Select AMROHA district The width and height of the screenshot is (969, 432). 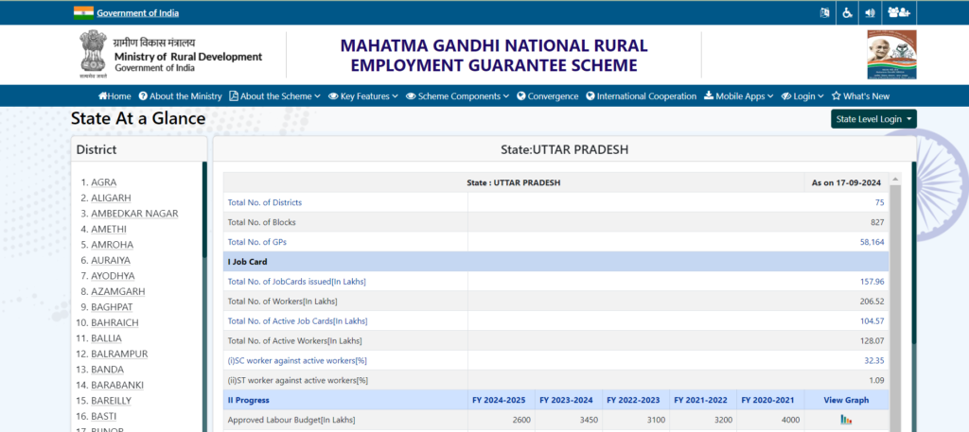tap(113, 245)
